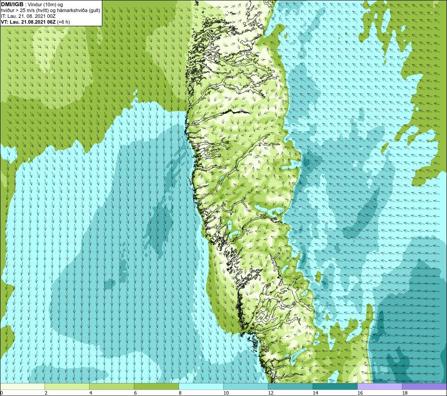Click the legend scale label 12
Screen dimensions: 447x396
click(x=270, y=393)
